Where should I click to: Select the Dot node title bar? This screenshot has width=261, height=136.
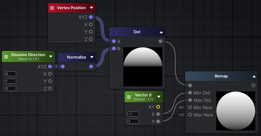pos(137,32)
